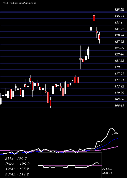Click the 12MA : 125.2 value

tap(17, 169)
